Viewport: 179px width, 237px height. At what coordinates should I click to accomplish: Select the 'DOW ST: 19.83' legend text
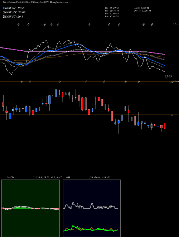[x=15, y=8]
